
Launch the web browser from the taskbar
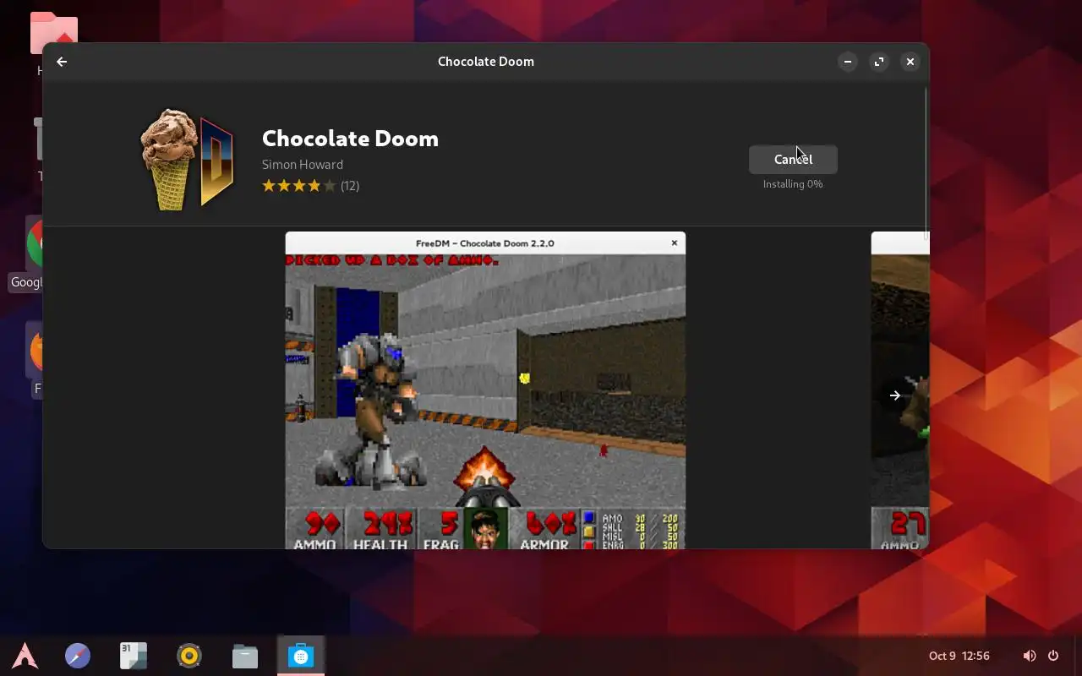pos(78,656)
